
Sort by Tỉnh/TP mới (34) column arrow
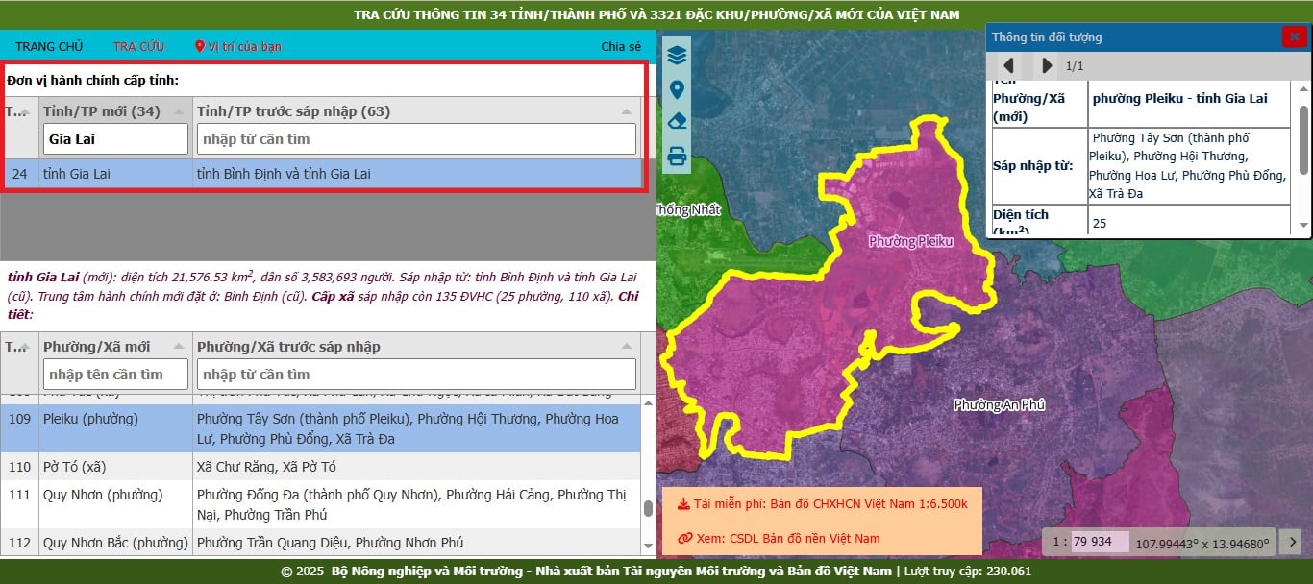(x=178, y=111)
